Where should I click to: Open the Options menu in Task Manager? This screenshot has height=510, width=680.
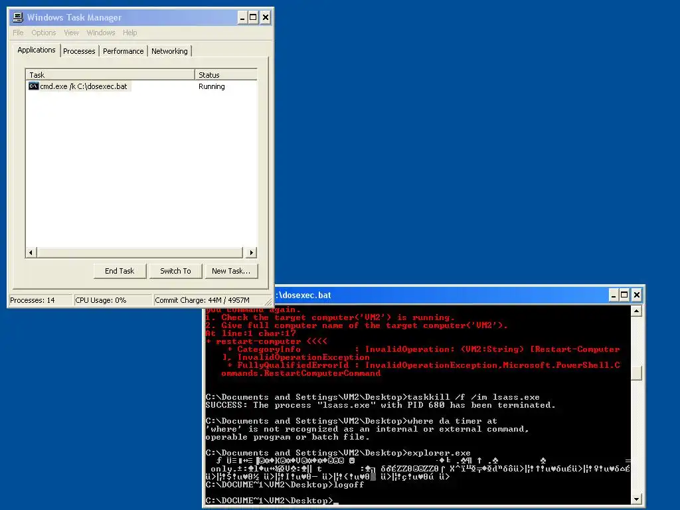(x=43, y=33)
